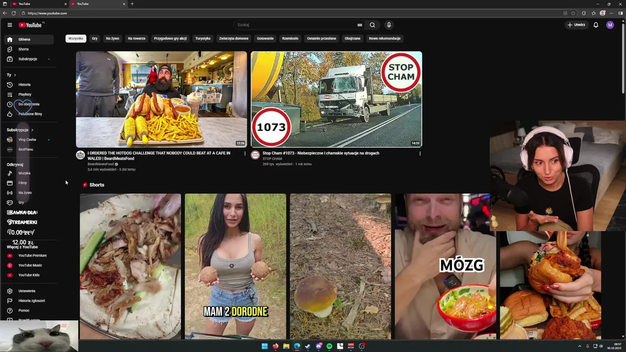Open more options for Stop Cham video
The height and width of the screenshot is (352, 626).
click(x=420, y=154)
